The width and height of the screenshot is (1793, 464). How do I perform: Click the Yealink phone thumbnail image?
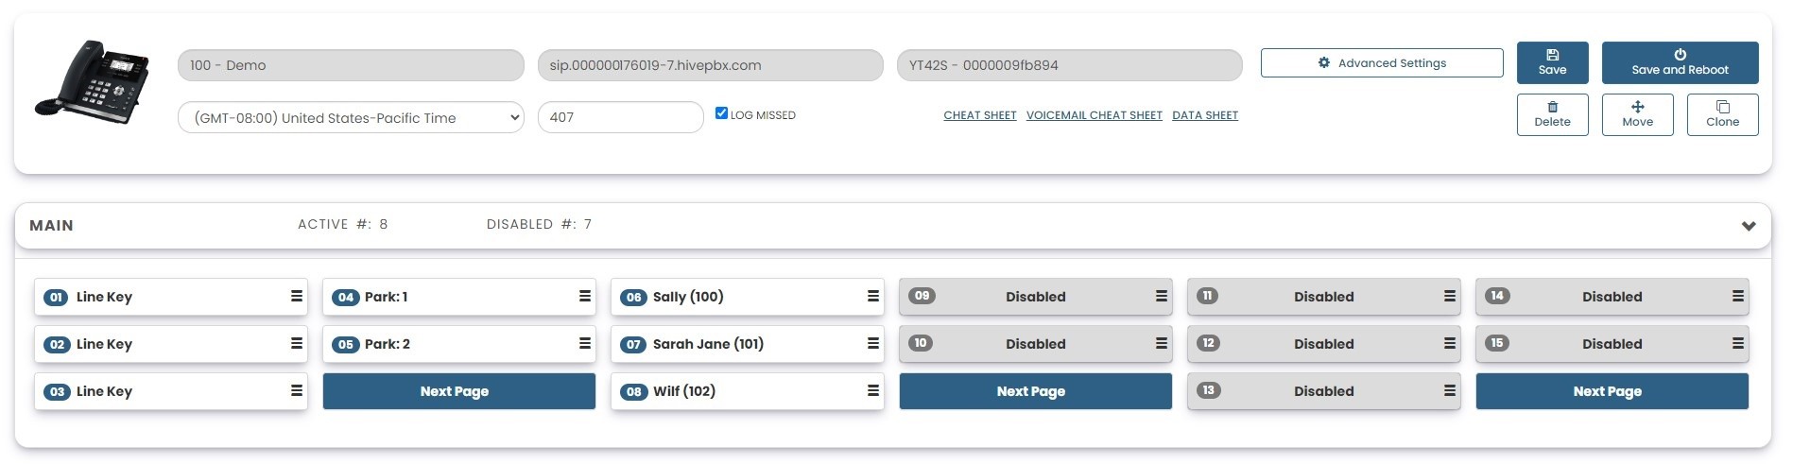[93, 82]
